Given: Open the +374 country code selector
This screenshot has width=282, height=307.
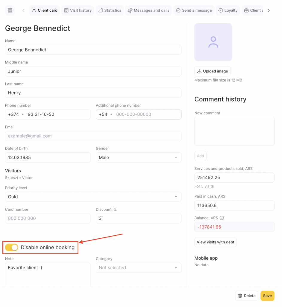Looking at the screenshot, I should click(16, 114).
